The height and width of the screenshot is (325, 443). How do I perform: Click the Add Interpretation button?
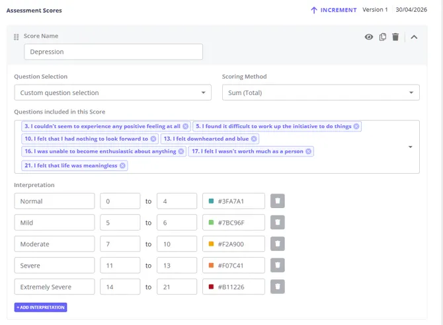pyautogui.click(x=41, y=307)
